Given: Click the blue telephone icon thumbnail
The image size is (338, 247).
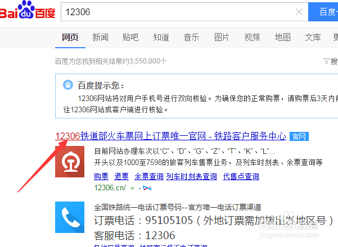Looking at the screenshot, I should coord(70,217).
